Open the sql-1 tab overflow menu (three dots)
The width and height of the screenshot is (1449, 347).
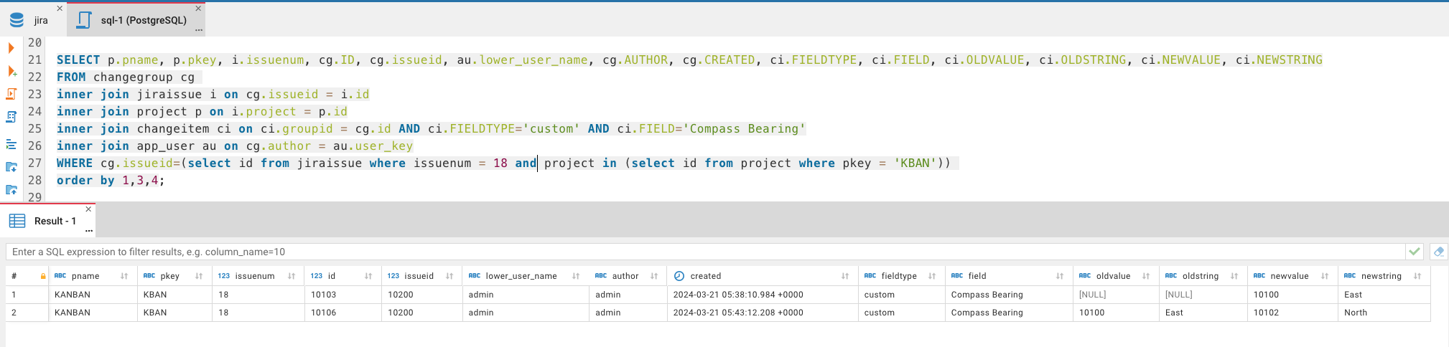tap(199, 31)
